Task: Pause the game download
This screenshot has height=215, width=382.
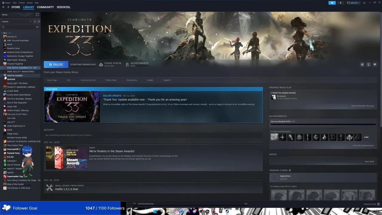Action: point(56,64)
